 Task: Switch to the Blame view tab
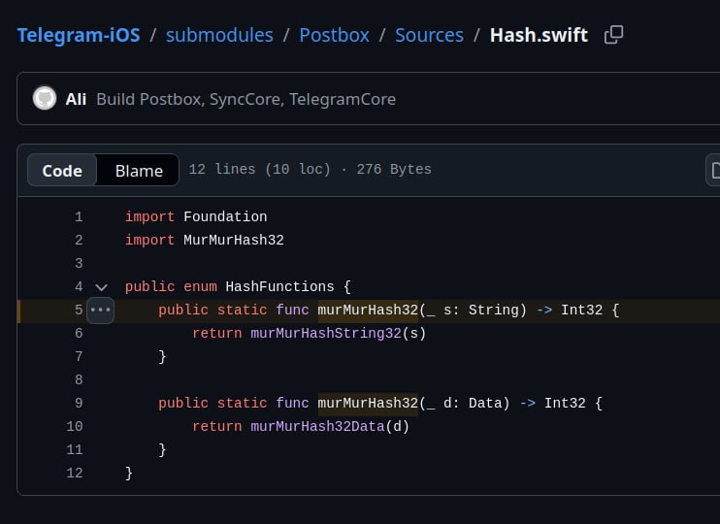(139, 171)
